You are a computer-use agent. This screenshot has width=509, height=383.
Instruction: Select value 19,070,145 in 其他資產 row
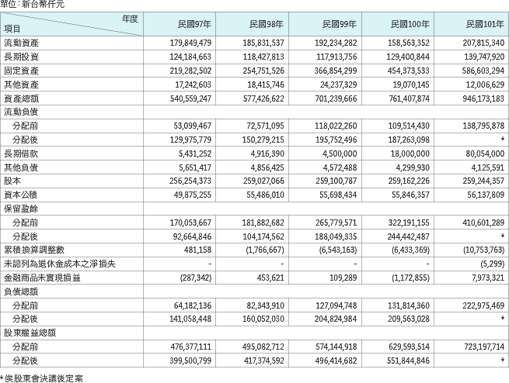click(411, 85)
